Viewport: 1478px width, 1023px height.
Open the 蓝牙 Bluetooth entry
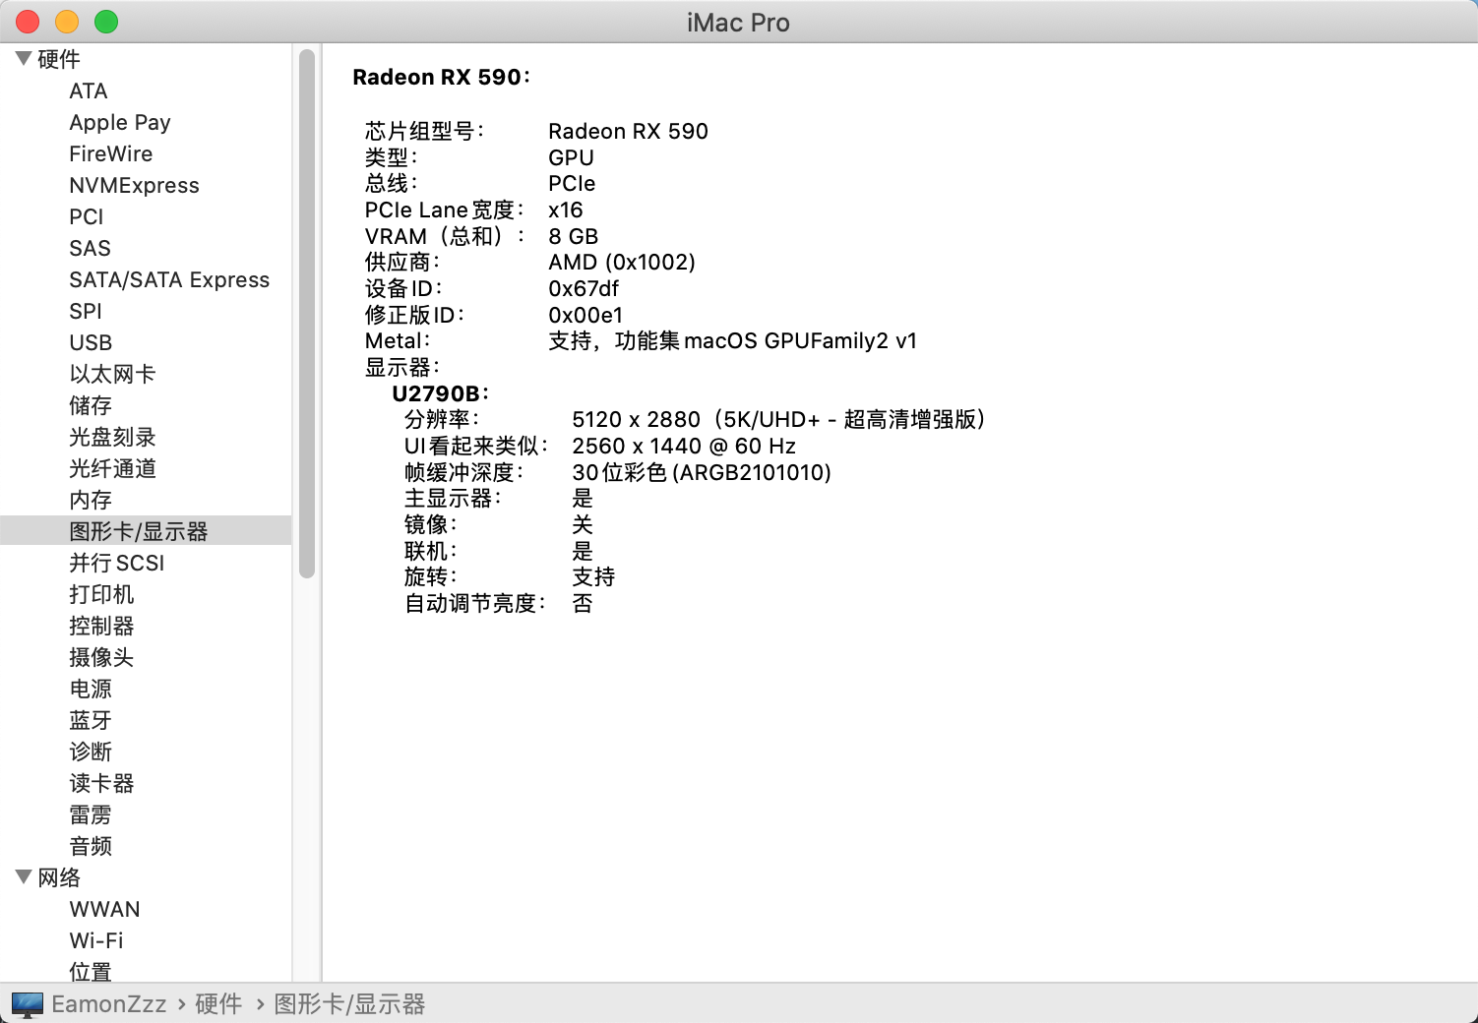point(91,720)
